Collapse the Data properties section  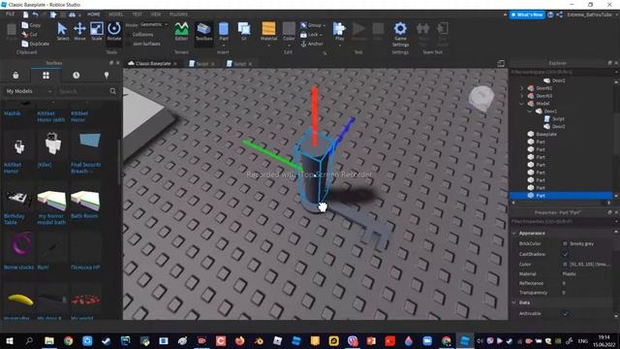click(x=514, y=302)
